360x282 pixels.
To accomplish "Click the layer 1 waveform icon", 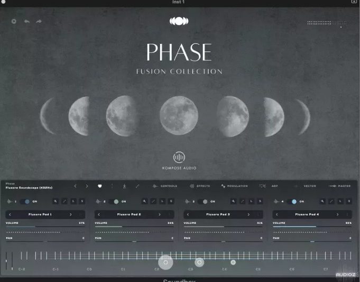I will pos(10,202).
